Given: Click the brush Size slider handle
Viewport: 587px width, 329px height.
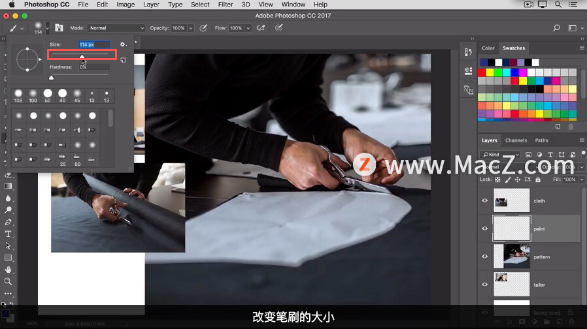Looking at the screenshot, I should pyautogui.click(x=82, y=56).
